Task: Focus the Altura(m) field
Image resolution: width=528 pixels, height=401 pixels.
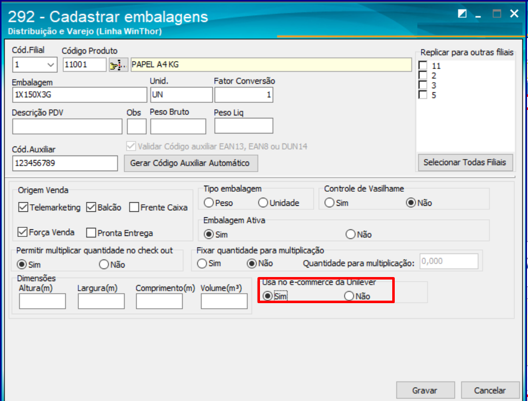Action: tap(42, 301)
